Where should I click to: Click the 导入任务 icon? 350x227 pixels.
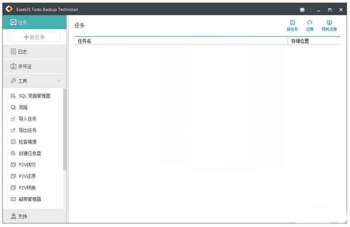[13, 119]
